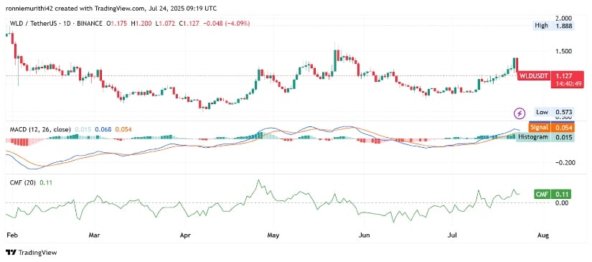Viewport: 592px width, 262px height.
Task: Click the CMF 0.11 value in legend
Action: 47,183
